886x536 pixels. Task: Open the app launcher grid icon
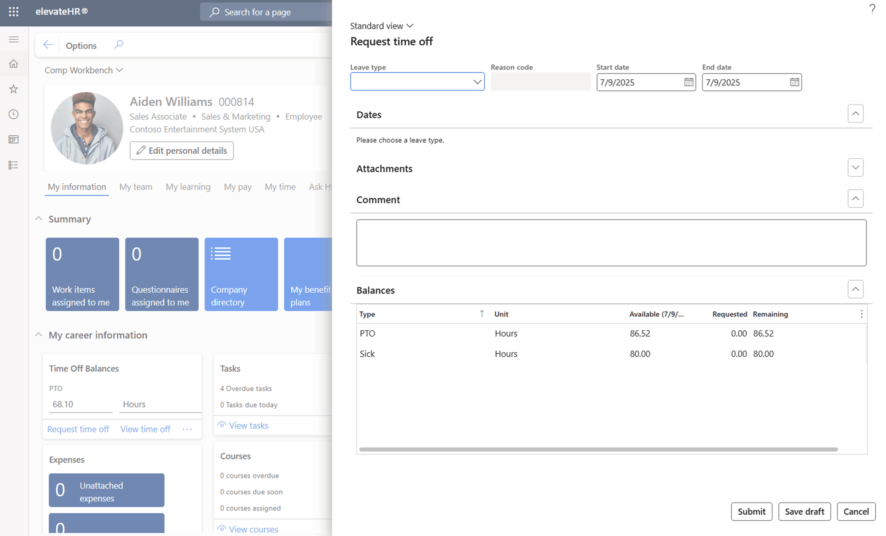point(13,12)
